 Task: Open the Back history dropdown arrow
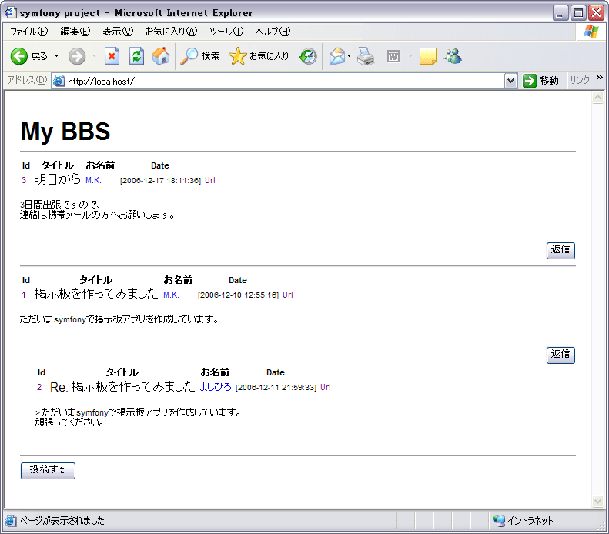[x=57, y=56]
